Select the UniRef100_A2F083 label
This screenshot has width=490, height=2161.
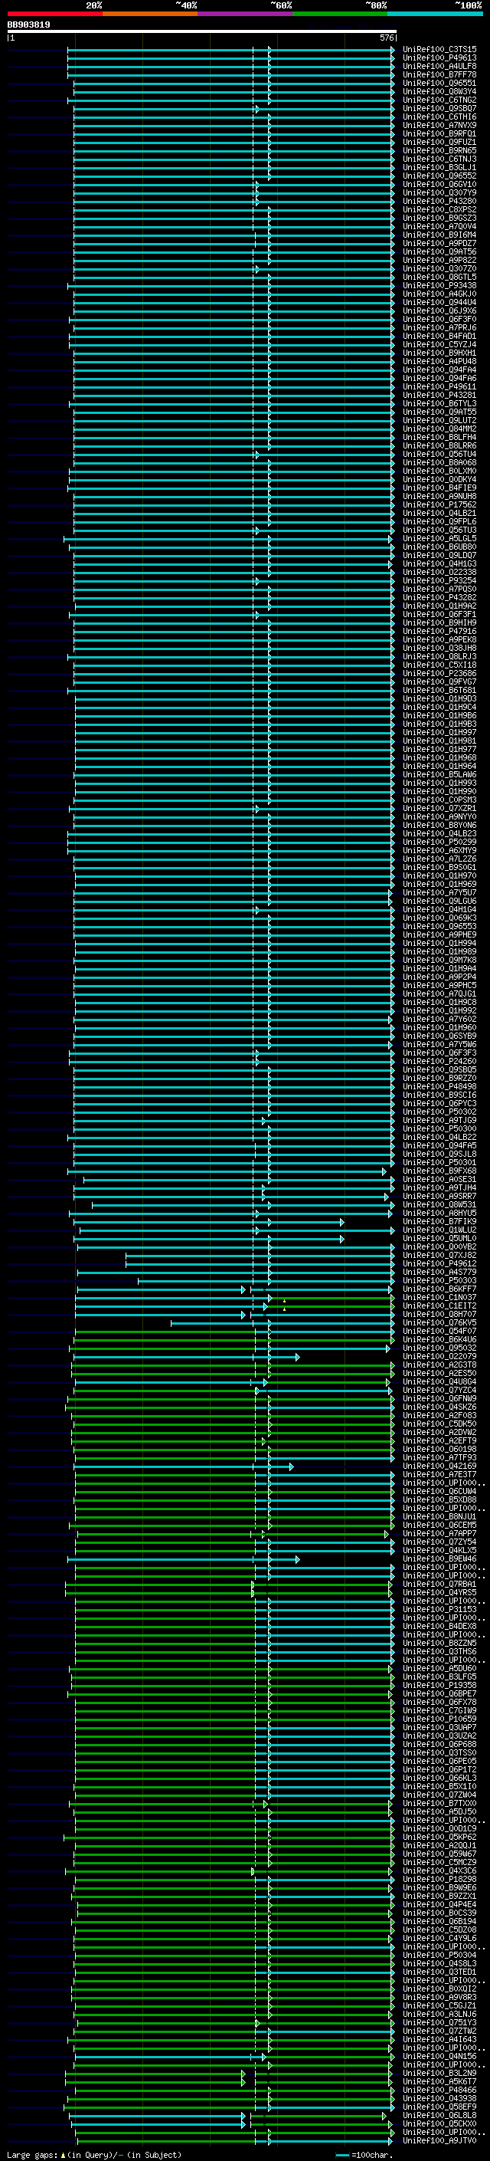[x=439, y=1416]
